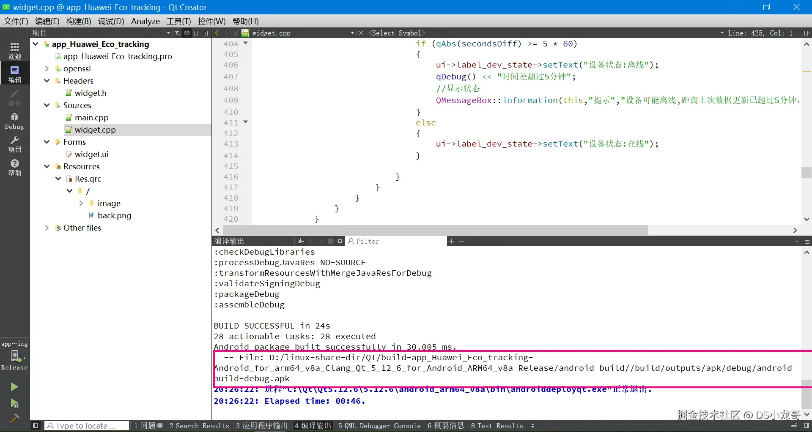
Task: Open the Welcome (欢迎) mode
Action: click(x=14, y=51)
